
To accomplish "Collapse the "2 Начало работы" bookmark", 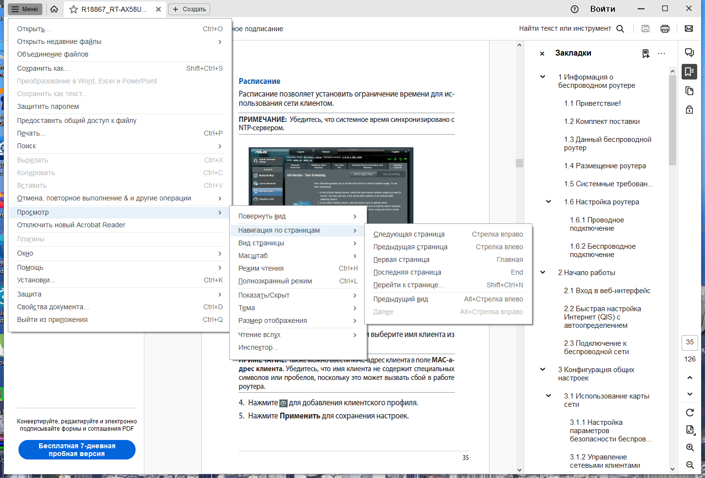I will pos(543,272).
